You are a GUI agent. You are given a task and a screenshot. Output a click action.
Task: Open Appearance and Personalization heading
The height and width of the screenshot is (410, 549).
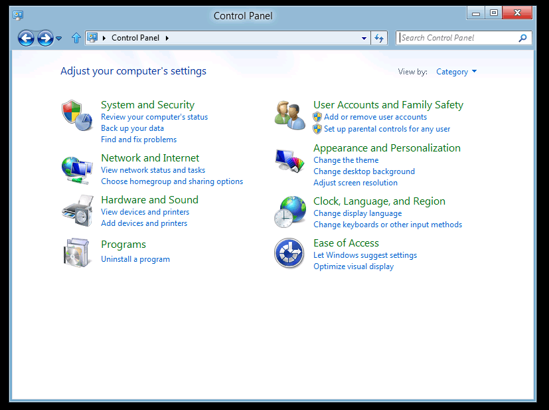(387, 148)
